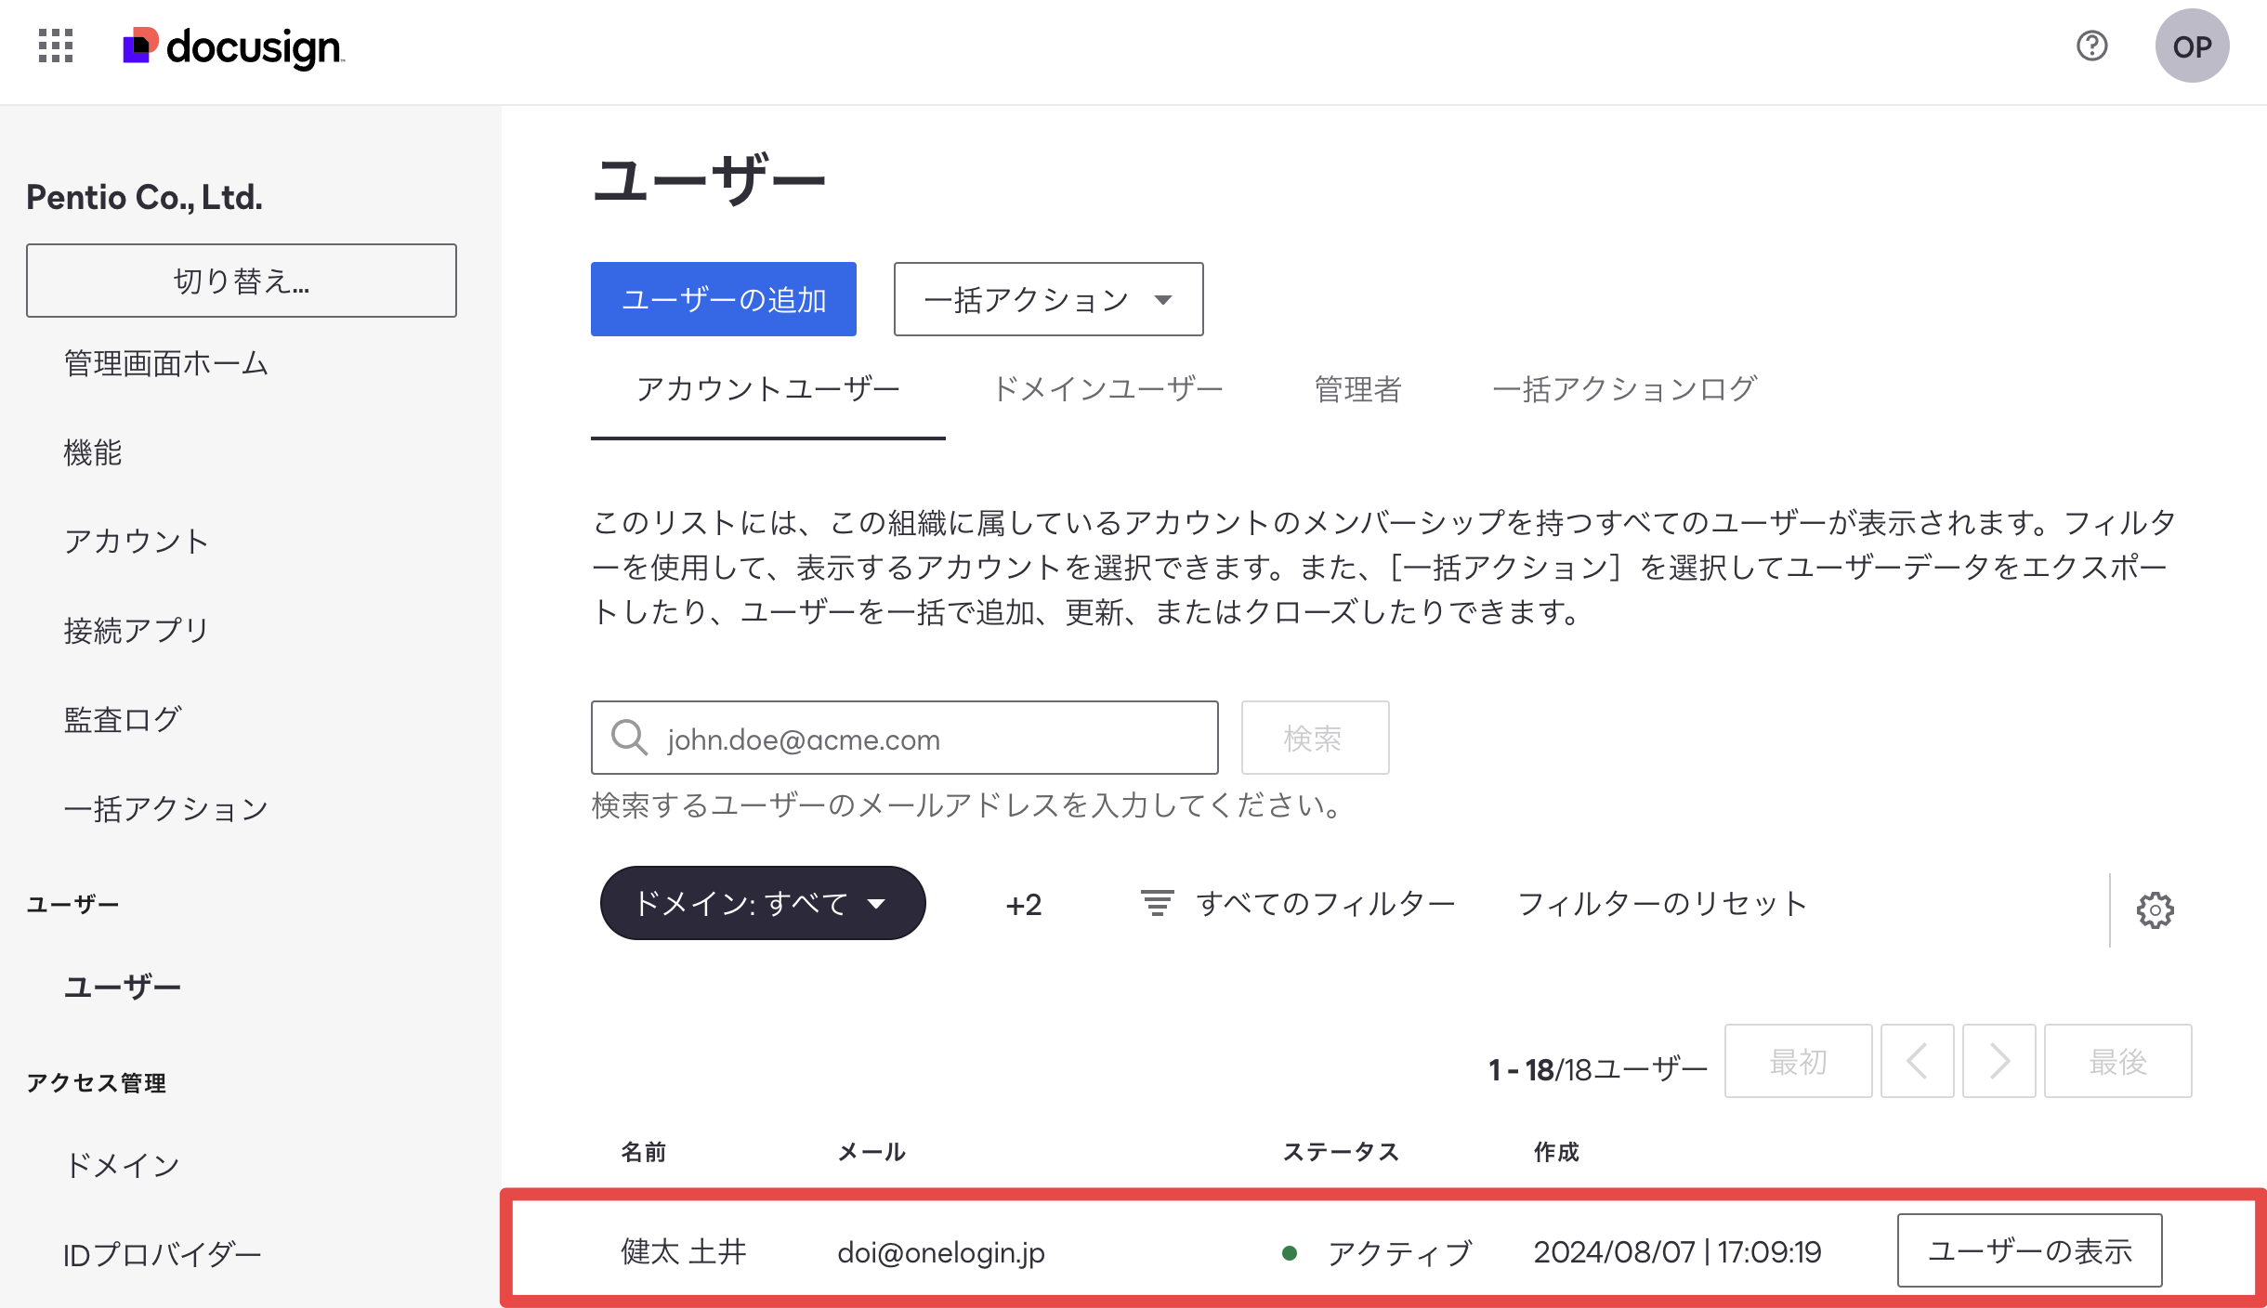This screenshot has height=1308, width=2267.
Task: Click the アクティブ status cell
Action: click(x=1378, y=1252)
